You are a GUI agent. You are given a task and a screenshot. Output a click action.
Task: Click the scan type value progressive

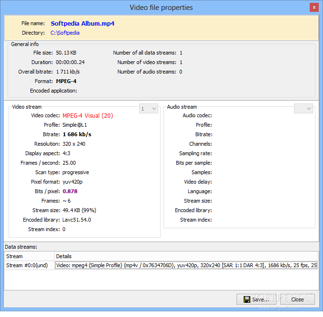click(x=76, y=172)
